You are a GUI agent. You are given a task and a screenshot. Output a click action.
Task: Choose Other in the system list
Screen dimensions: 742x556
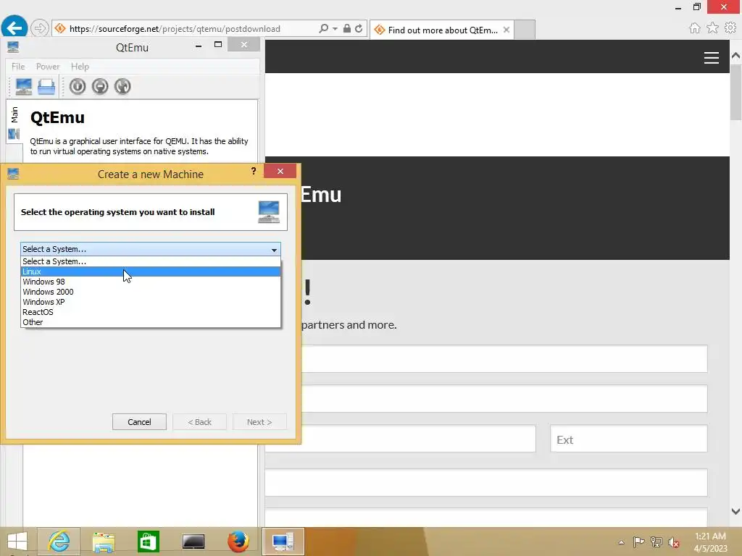click(151, 322)
